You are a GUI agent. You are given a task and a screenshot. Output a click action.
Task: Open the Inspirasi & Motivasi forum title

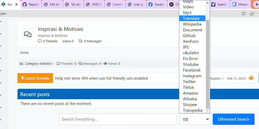[x=61, y=29]
